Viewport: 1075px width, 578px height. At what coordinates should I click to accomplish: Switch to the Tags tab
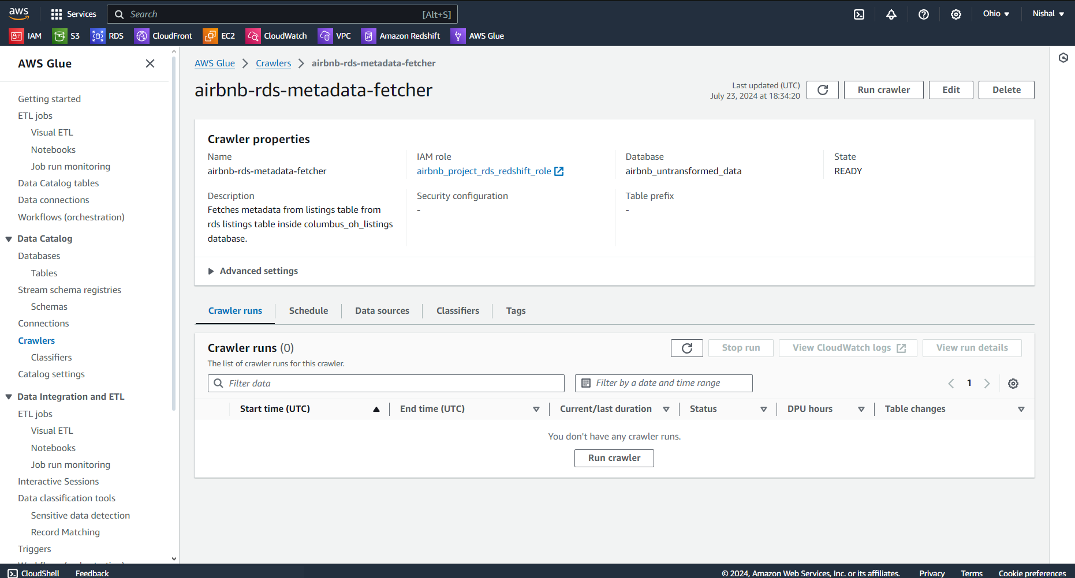(516, 311)
